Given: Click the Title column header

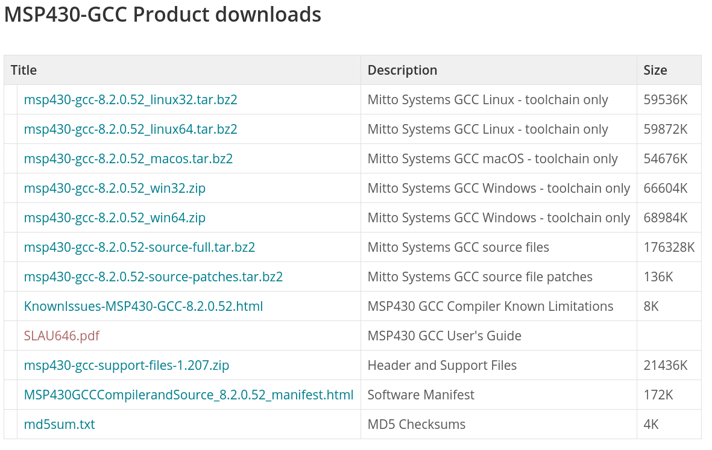Looking at the screenshot, I should 24,70.
